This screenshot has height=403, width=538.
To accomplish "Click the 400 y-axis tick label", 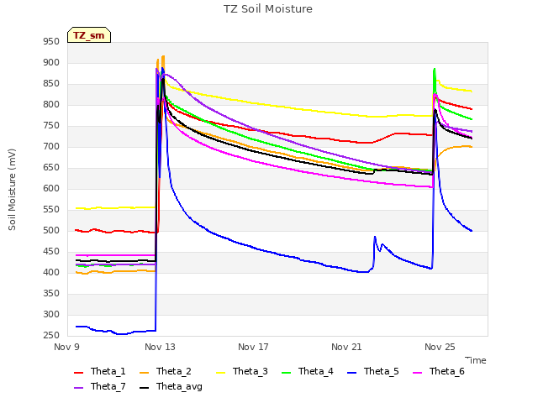I will (x=51, y=273).
